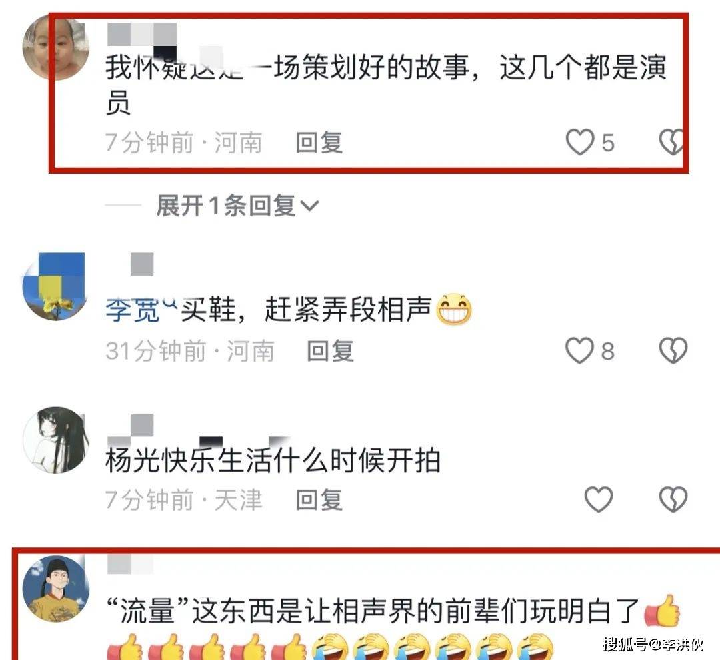
Task: Select comment 杨光快乐生活什么时候开拍
Action: [x=273, y=460]
